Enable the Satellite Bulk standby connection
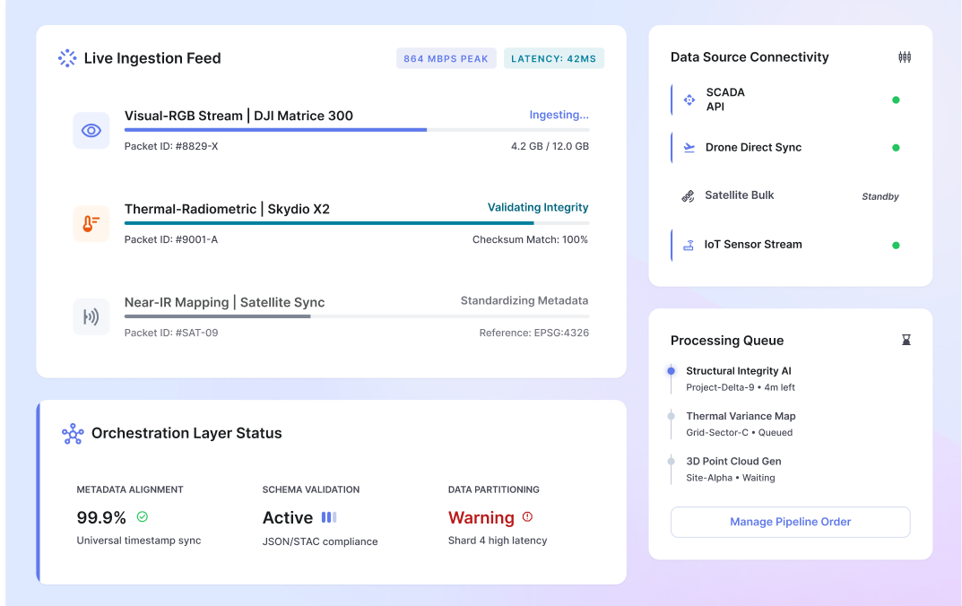 pos(880,195)
